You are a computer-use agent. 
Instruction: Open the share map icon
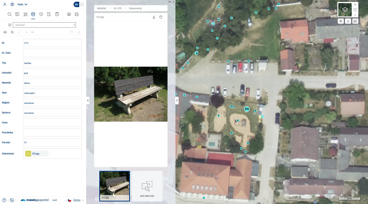(355, 21)
